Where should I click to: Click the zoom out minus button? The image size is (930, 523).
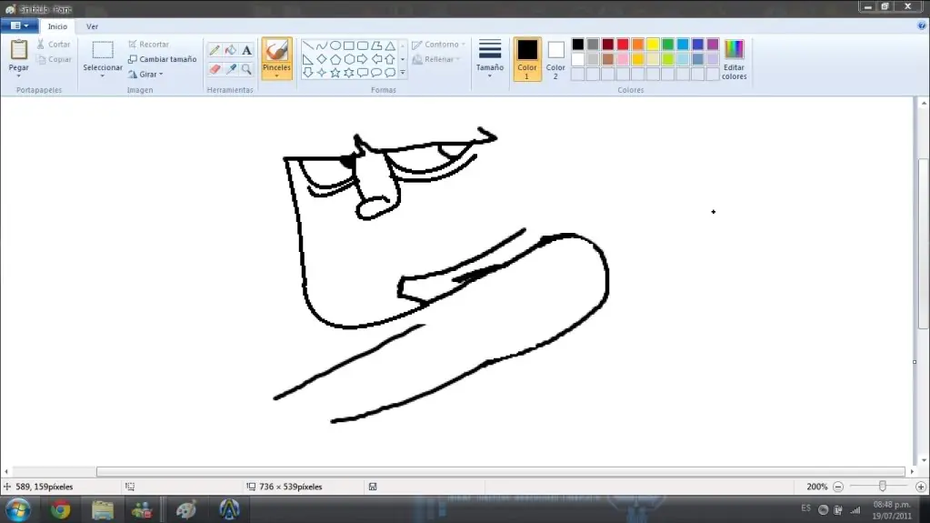838,487
